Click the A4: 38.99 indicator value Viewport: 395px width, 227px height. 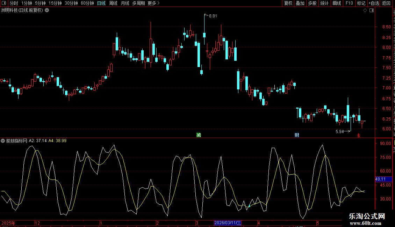pos(57,141)
